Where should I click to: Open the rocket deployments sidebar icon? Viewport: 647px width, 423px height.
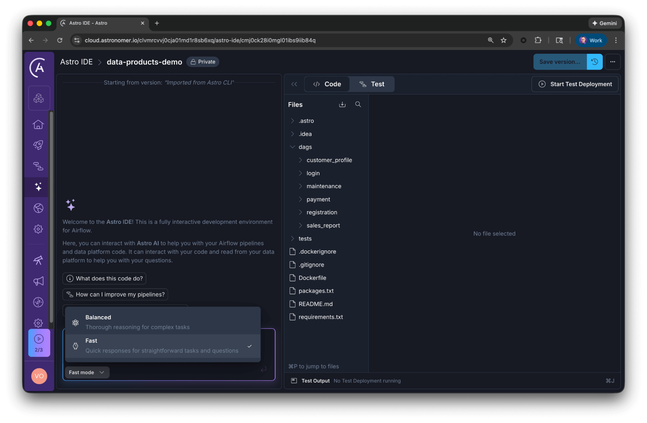[x=38, y=145]
